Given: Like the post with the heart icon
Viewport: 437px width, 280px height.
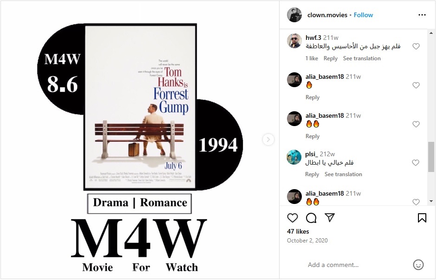Looking at the screenshot, I should coord(293,218).
